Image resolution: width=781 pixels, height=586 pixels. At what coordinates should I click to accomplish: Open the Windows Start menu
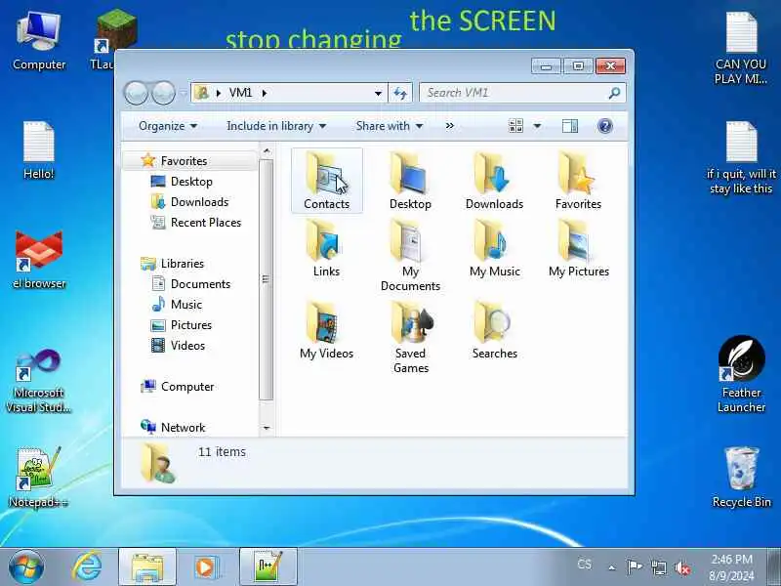26,567
